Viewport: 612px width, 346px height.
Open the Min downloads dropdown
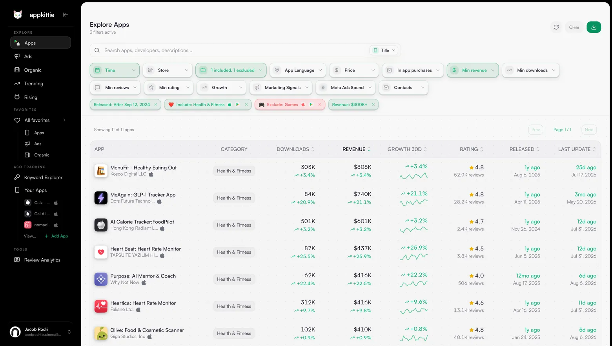point(530,70)
